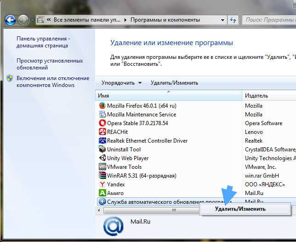Select the Uninstall Tool entry
This screenshot has height=242, width=296.
pos(124,150)
